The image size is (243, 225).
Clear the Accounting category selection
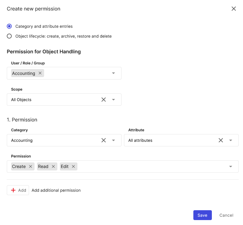point(104,140)
